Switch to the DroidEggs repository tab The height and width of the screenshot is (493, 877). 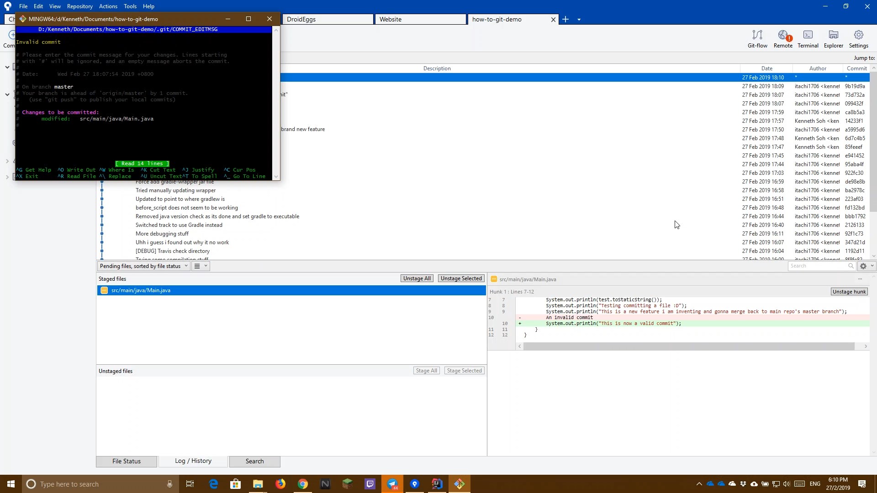(x=328, y=19)
